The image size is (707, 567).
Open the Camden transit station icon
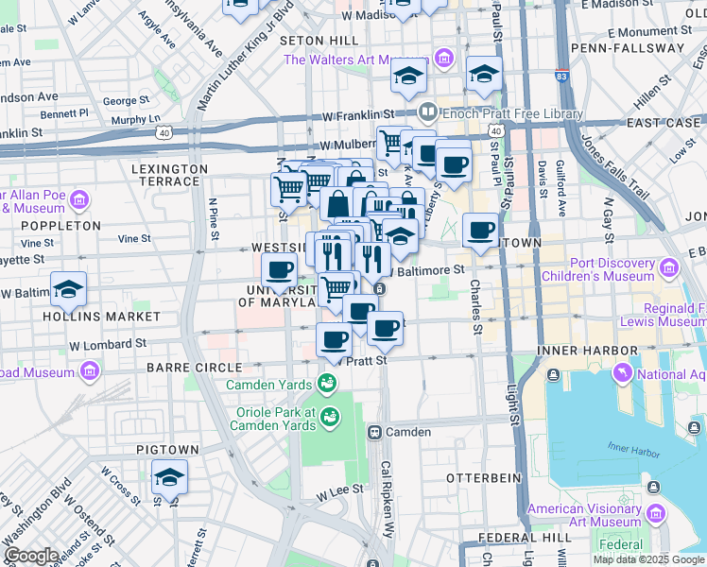(374, 432)
